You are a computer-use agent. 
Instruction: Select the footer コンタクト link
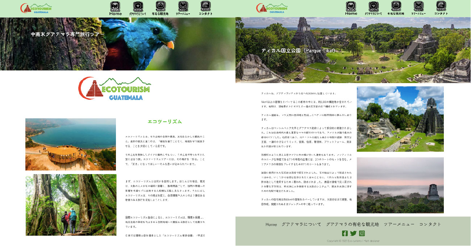430,224
